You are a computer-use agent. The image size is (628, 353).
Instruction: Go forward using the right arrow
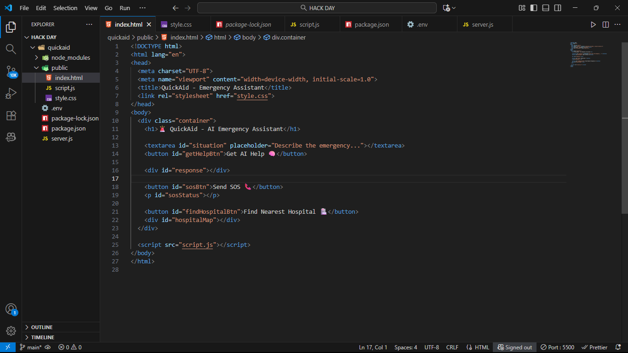[x=187, y=8]
